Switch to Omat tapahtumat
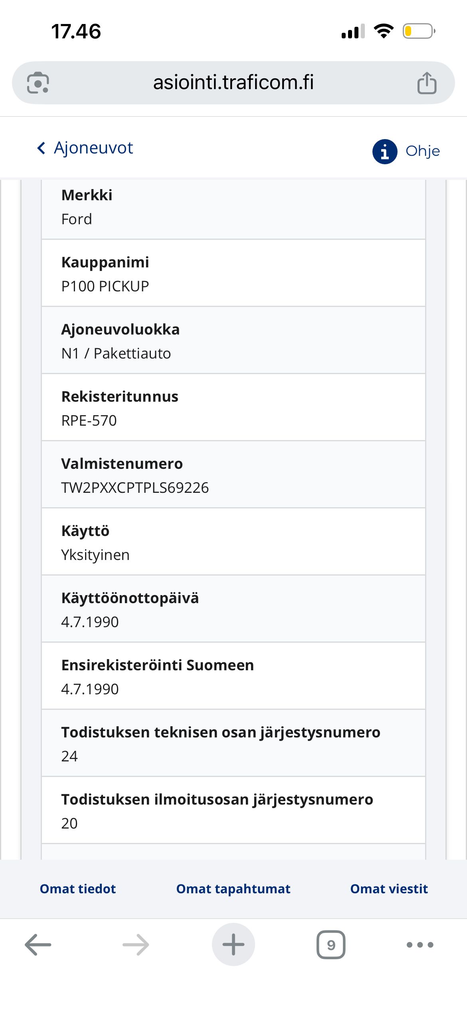467x1012 pixels. (233, 888)
